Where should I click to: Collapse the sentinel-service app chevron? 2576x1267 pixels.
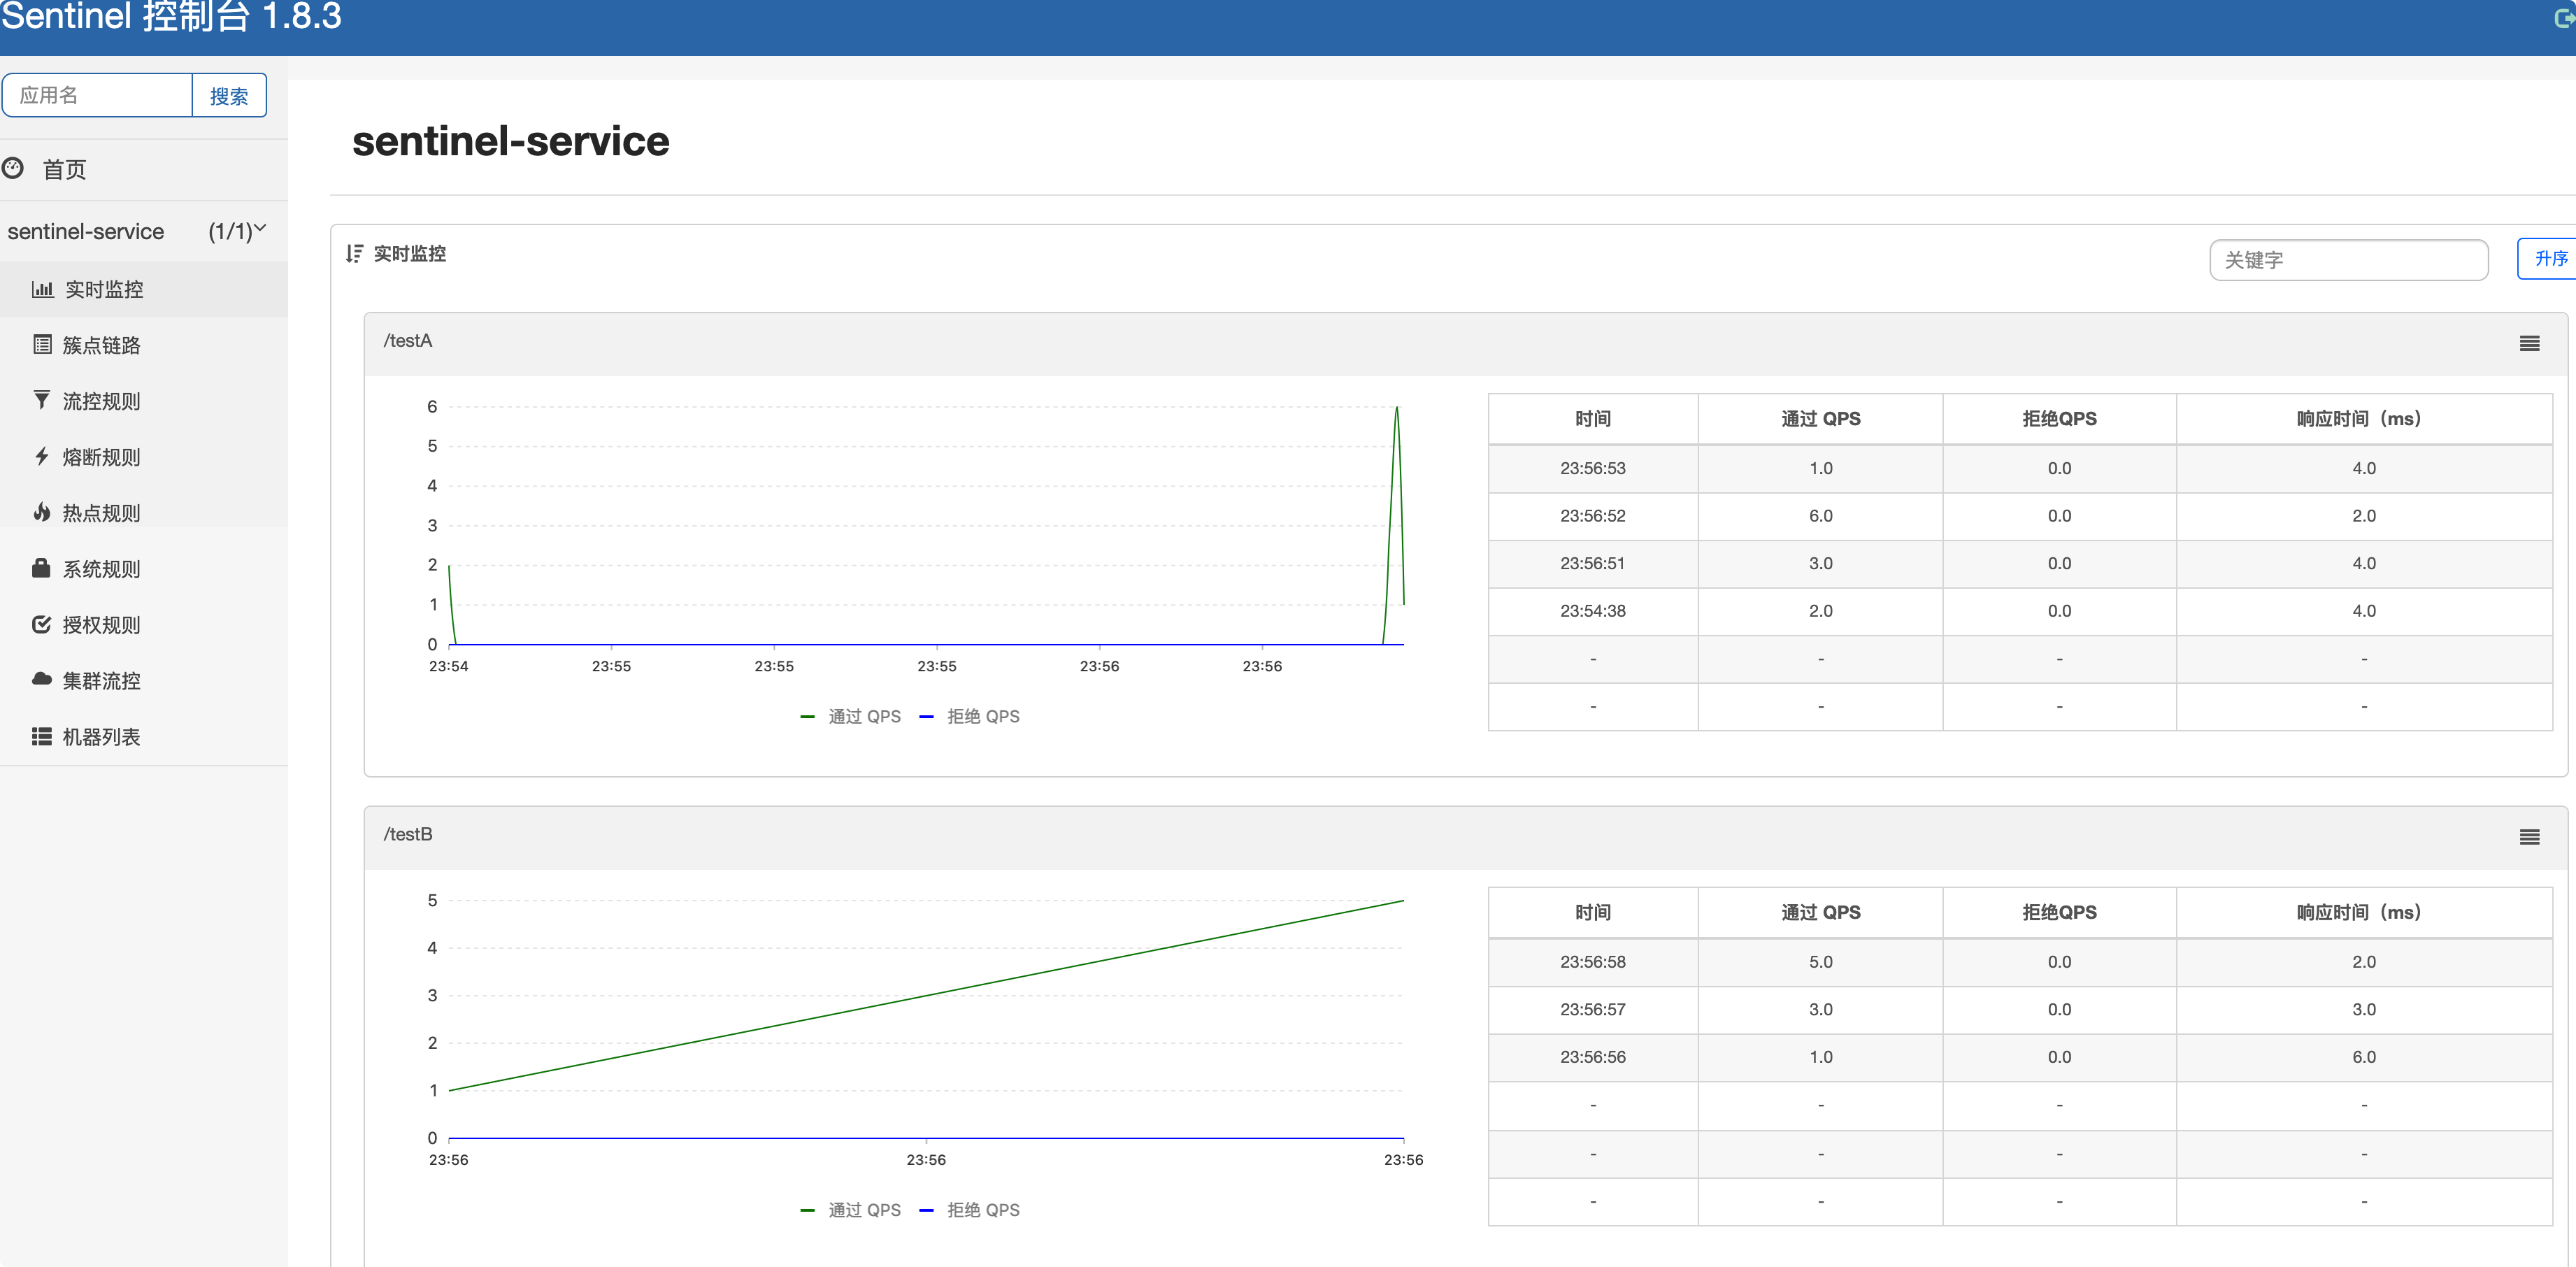tap(261, 229)
